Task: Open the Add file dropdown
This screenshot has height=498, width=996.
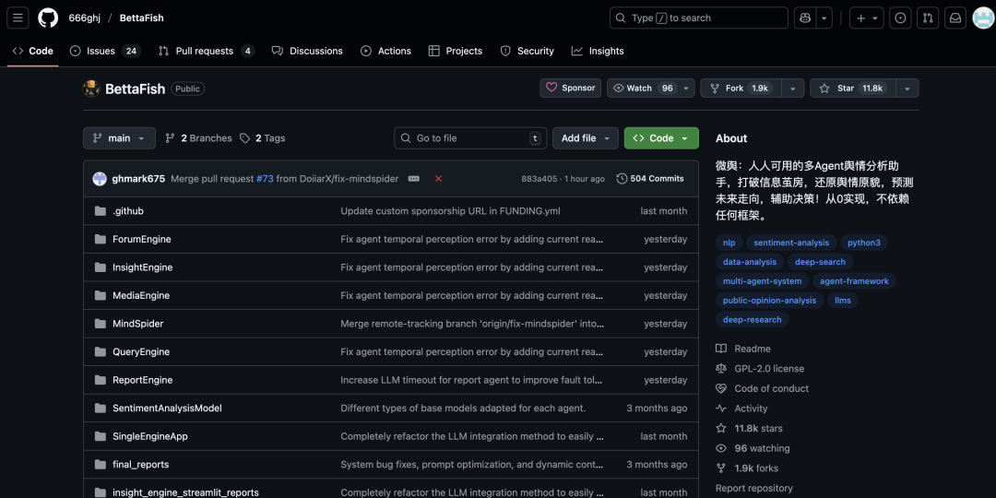Action: (585, 137)
